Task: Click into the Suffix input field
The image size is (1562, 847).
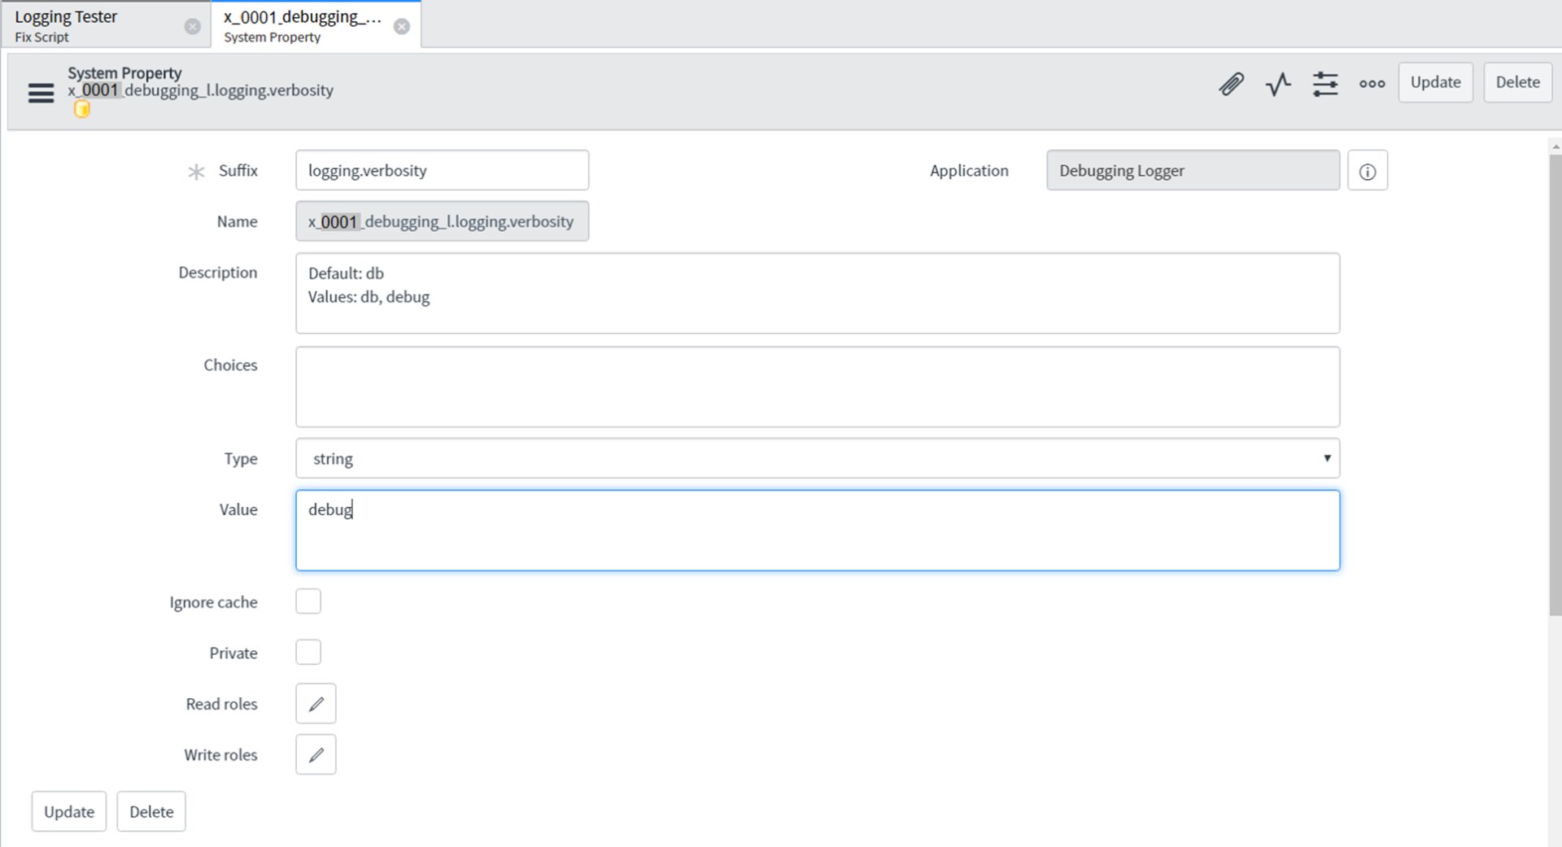Action: click(x=442, y=170)
